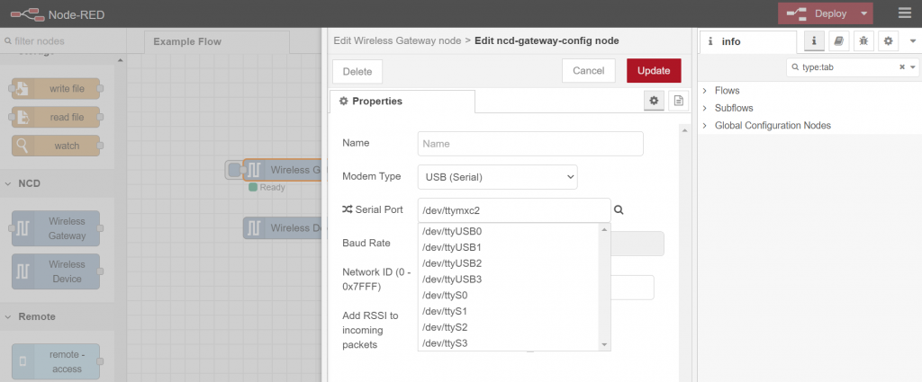
Task: Open the help book sidebar icon
Action: tap(839, 41)
